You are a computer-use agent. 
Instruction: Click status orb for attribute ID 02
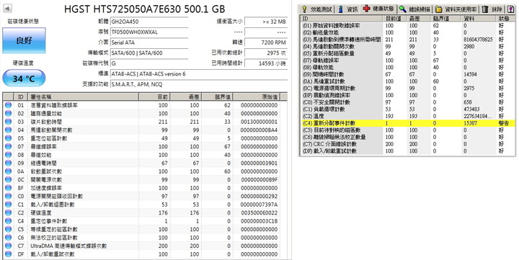pos(8,114)
